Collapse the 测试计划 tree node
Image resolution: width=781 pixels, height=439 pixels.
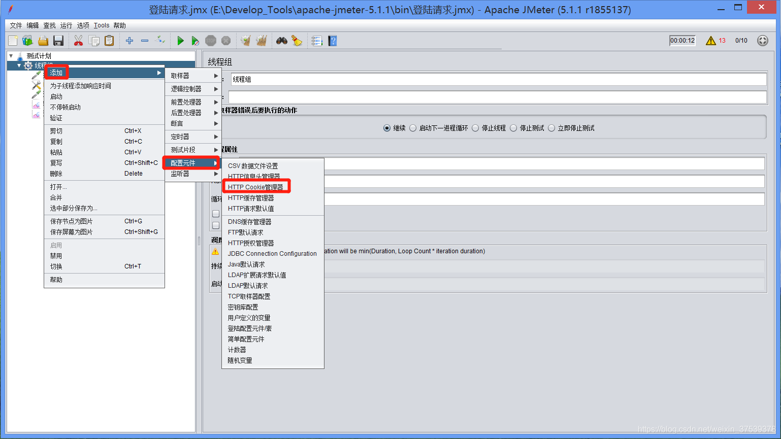(x=11, y=56)
